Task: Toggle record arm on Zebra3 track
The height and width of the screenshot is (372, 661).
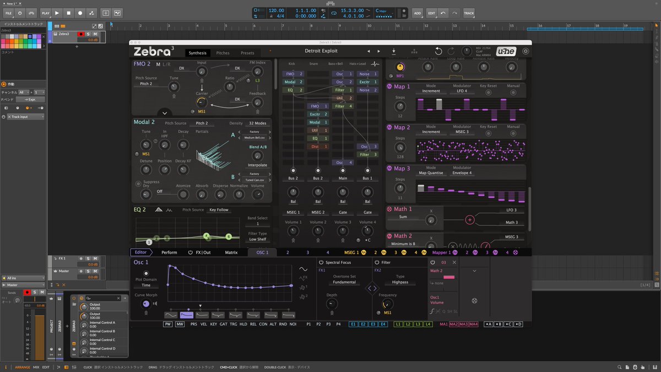Action: point(81,34)
